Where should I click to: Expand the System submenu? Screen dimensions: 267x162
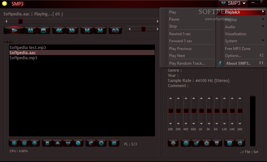coord(241,41)
